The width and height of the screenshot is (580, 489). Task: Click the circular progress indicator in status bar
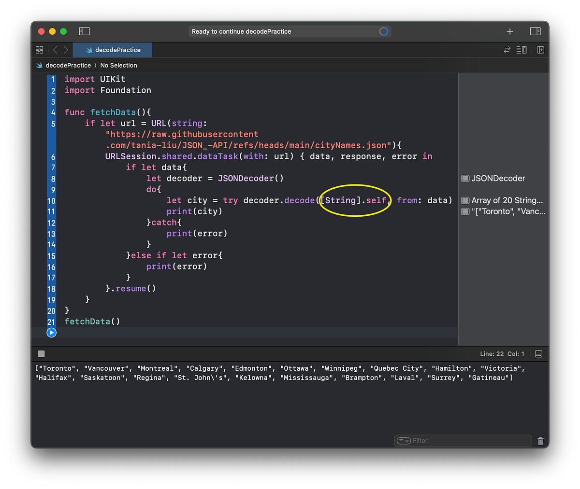click(383, 31)
